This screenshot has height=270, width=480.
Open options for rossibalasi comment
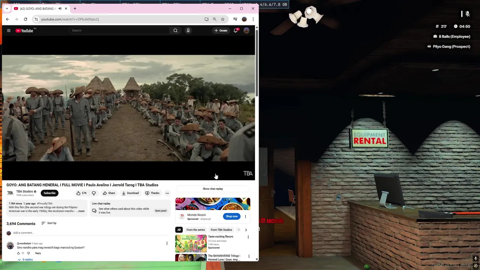167,243
